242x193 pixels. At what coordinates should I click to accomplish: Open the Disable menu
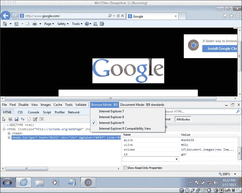(x=23, y=105)
